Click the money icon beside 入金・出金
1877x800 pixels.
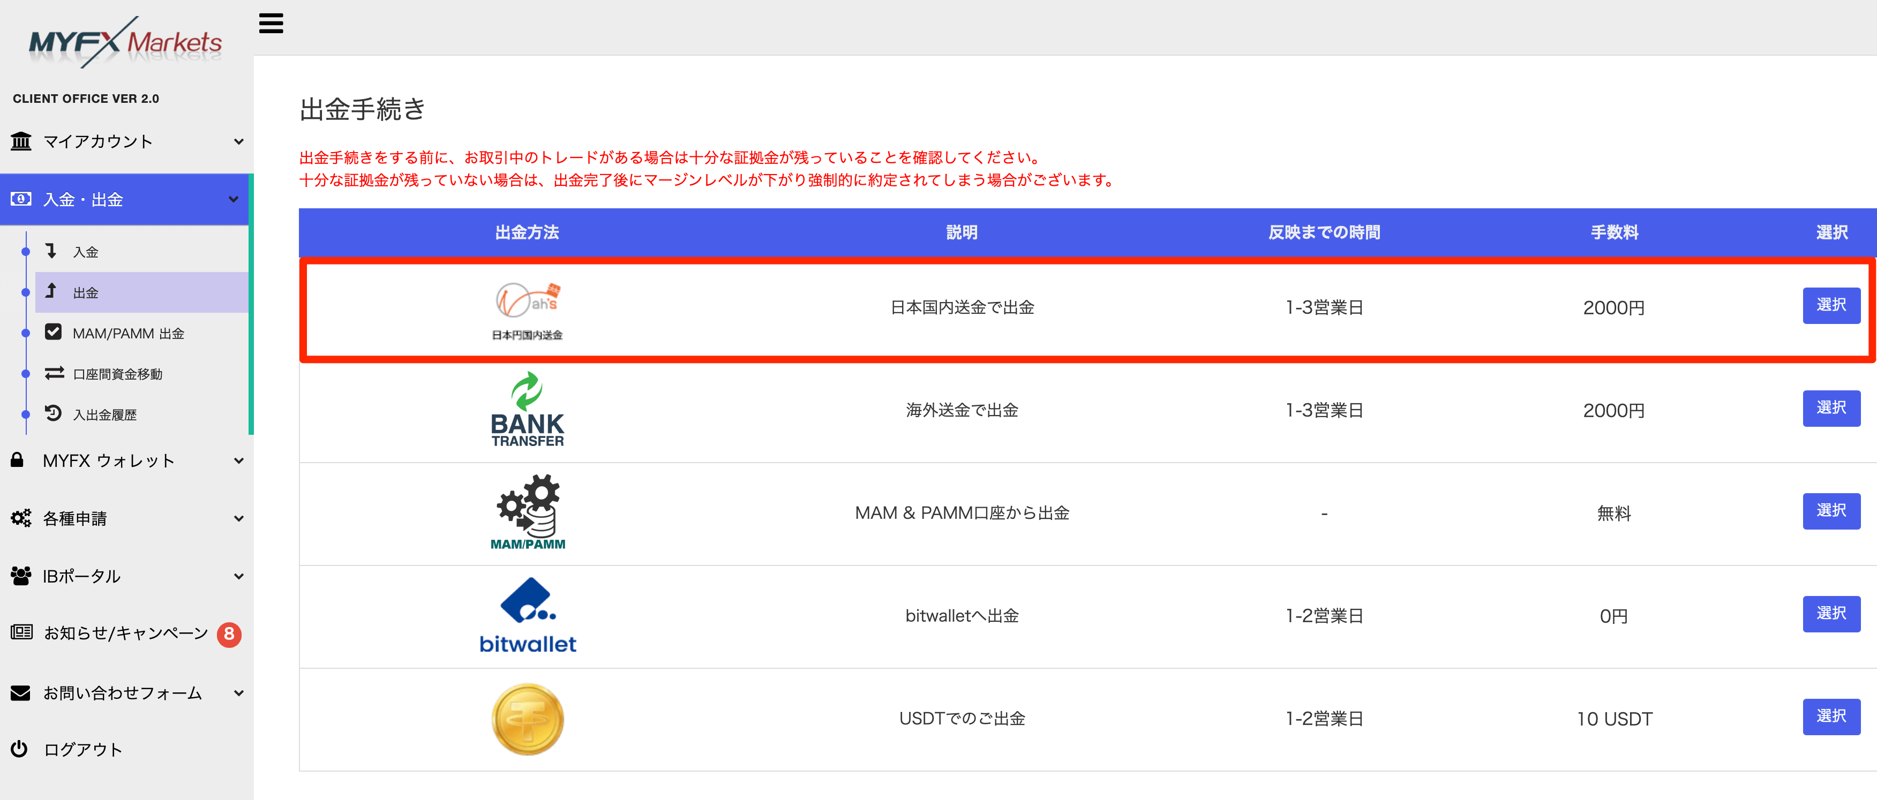point(21,199)
